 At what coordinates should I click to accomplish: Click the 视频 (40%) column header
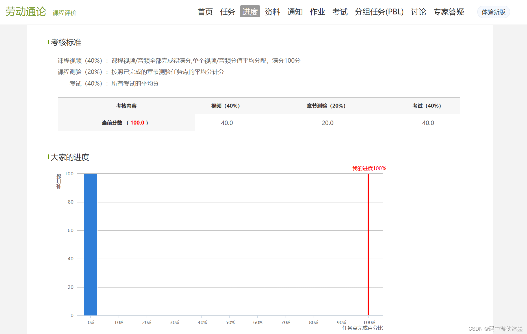tap(227, 106)
